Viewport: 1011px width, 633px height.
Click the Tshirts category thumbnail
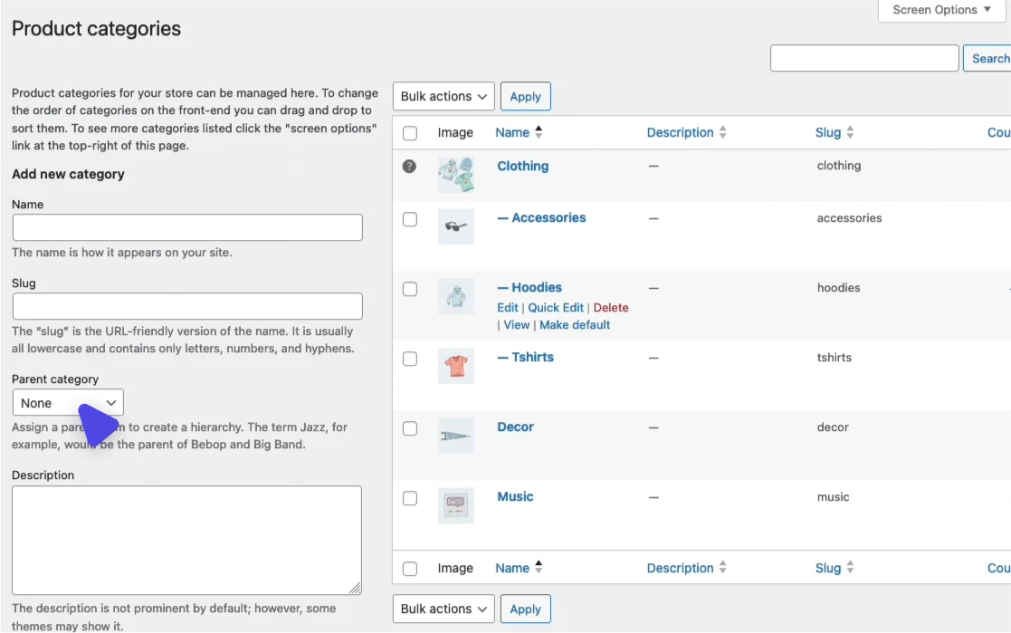(455, 366)
